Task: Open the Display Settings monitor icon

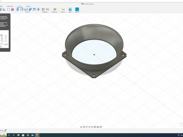Action: point(95,127)
